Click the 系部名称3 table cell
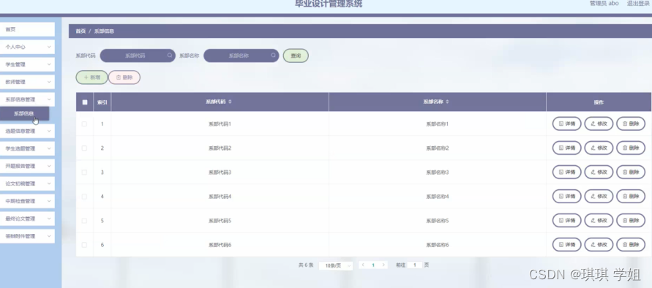This screenshot has width=652, height=288. click(438, 172)
